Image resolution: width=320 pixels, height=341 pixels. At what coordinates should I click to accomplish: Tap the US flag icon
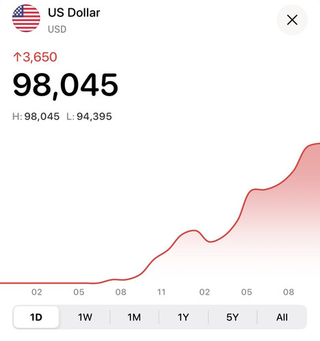(26, 18)
